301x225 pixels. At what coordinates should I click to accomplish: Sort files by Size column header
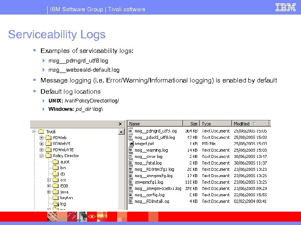tap(191, 124)
